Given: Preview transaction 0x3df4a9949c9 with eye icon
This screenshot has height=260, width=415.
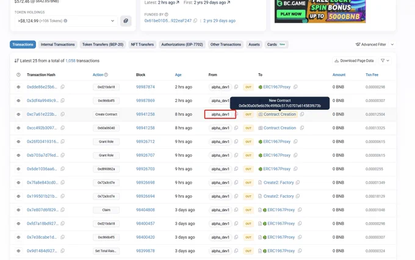Looking at the screenshot, I should (18, 101).
